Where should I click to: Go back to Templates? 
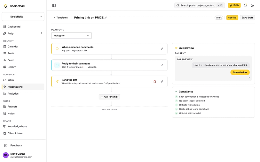(x=60, y=18)
